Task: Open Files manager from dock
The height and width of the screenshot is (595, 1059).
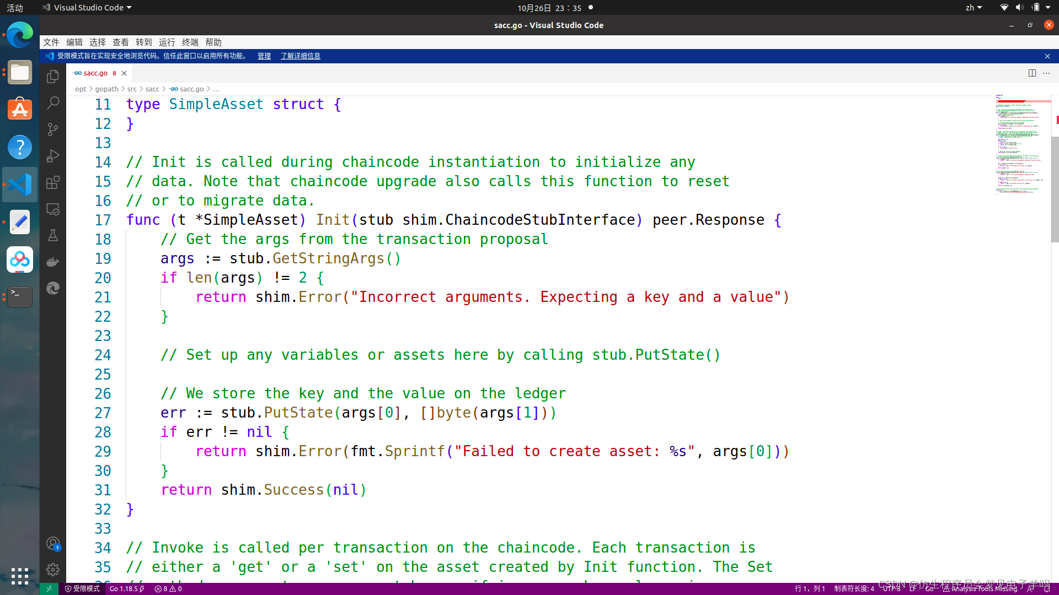Action: pyautogui.click(x=20, y=73)
